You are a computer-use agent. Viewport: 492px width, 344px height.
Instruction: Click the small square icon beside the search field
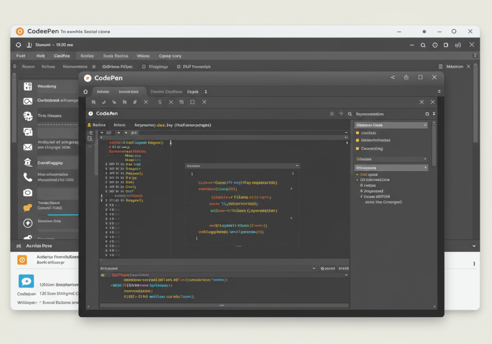point(427,114)
